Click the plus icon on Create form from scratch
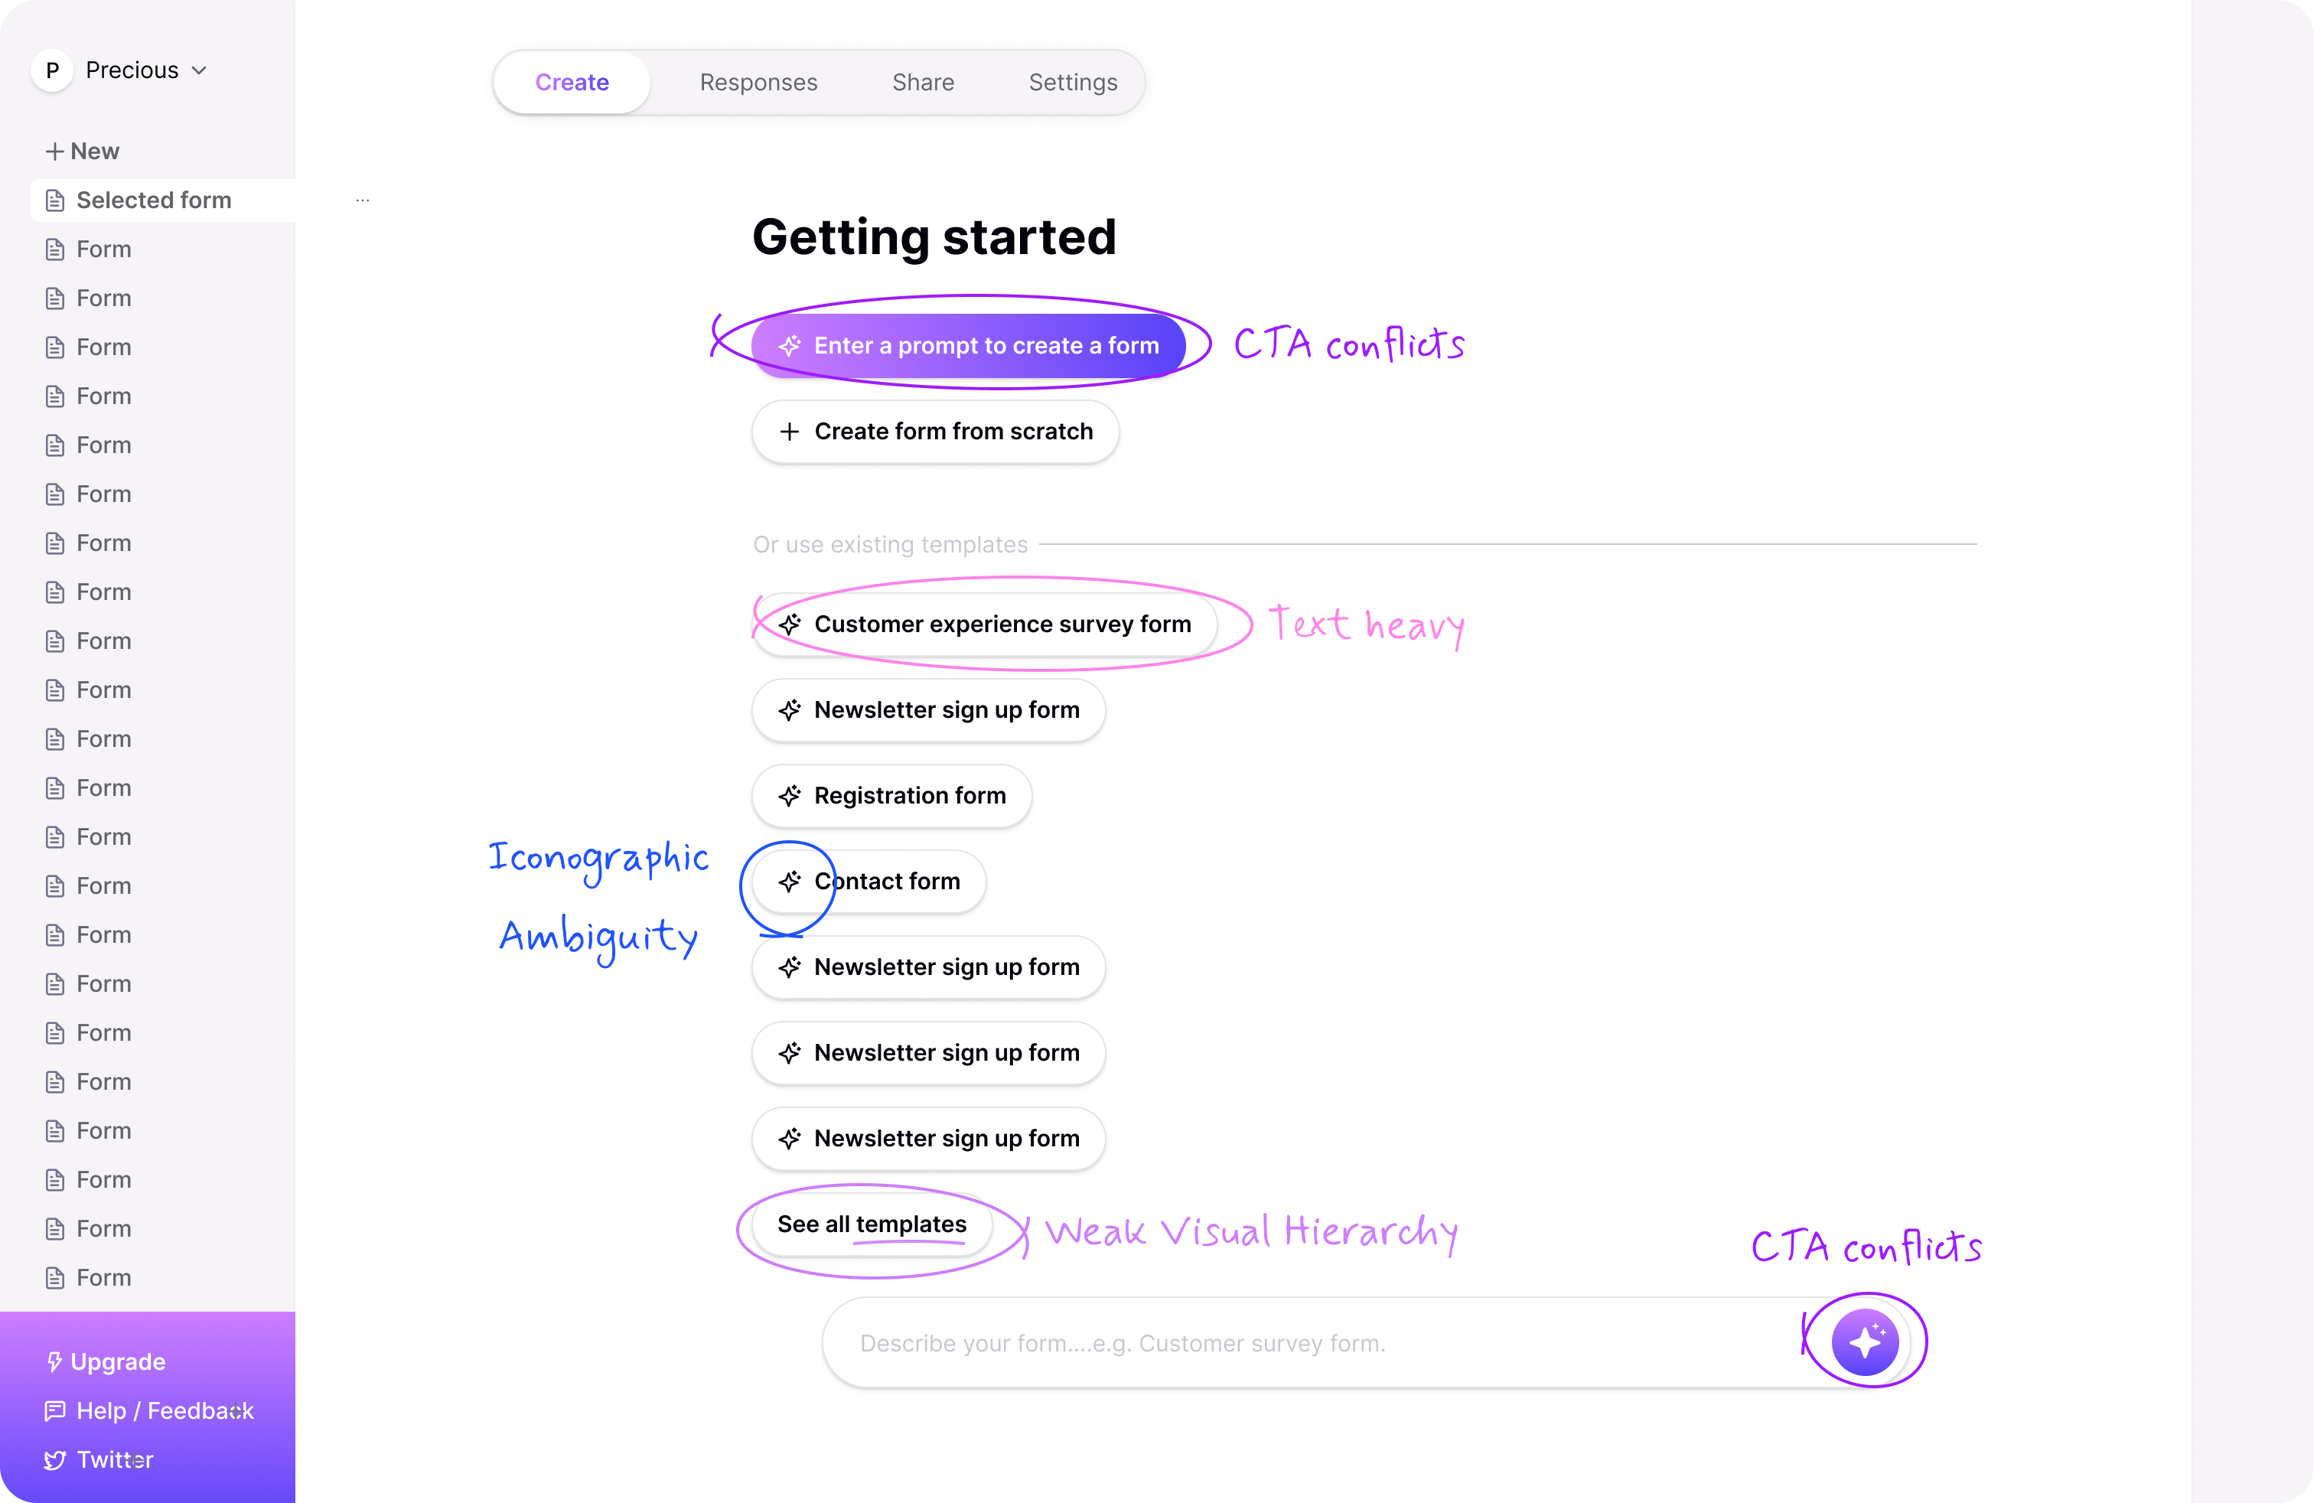The image size is (2314, 1503). (x=790, y=432)
